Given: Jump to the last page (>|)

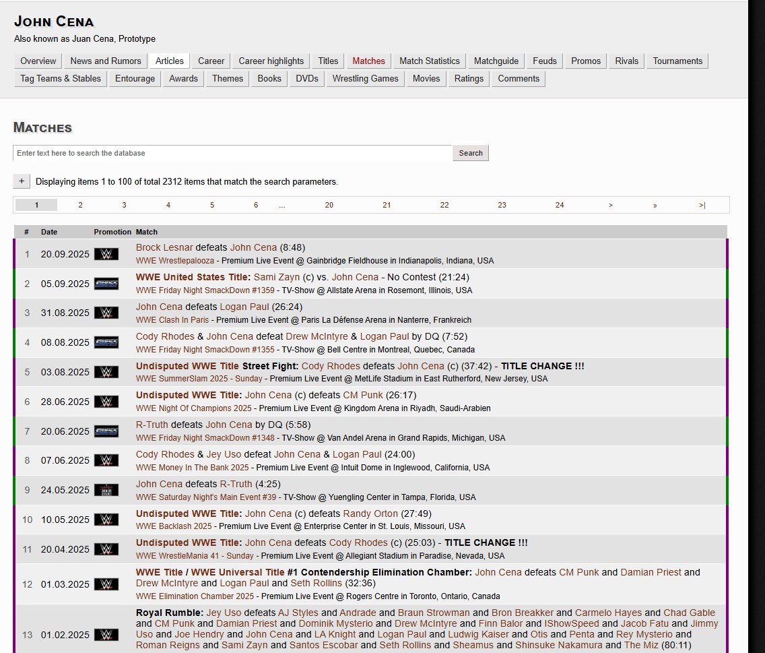Looking at the screenshot, I should click(702, 205).
